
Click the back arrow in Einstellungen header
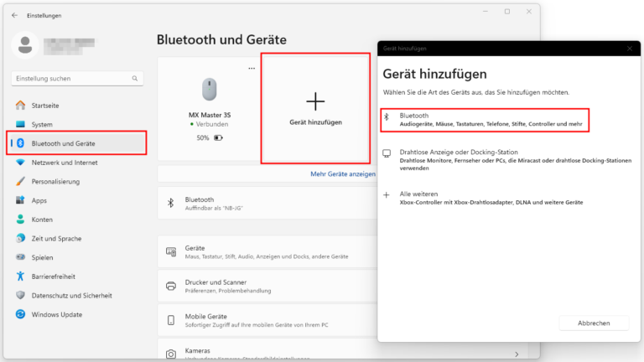pos(14,15)
